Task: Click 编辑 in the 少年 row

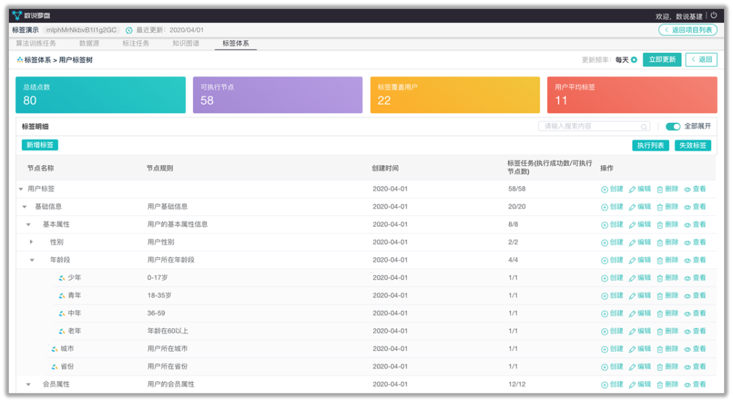Action: 639,278
